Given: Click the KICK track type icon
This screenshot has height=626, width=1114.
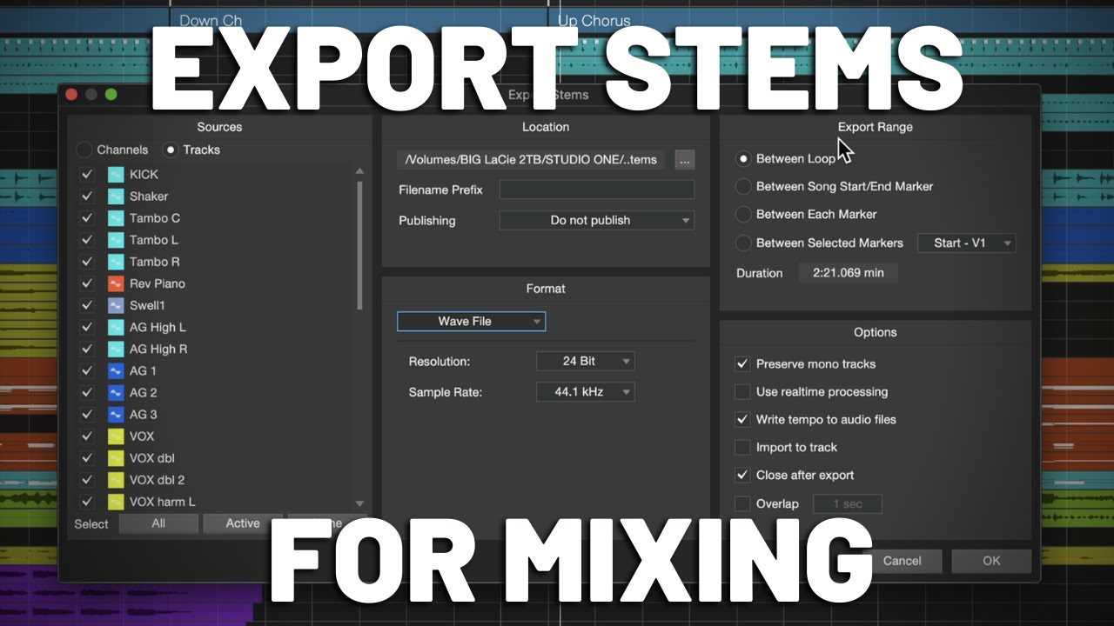Looking at the screenshot, I should (x=116, y=175).
